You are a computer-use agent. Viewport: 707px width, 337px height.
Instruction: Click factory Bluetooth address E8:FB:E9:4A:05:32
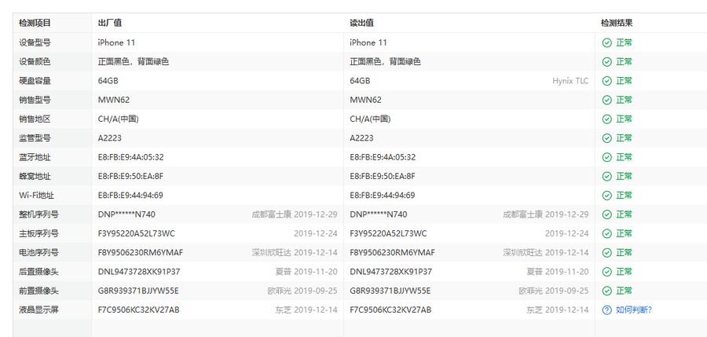[130, 157]
